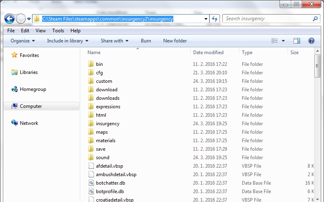Select the save folder icon
This screenshot has width=324, height=202.
(x=91, y=149)
